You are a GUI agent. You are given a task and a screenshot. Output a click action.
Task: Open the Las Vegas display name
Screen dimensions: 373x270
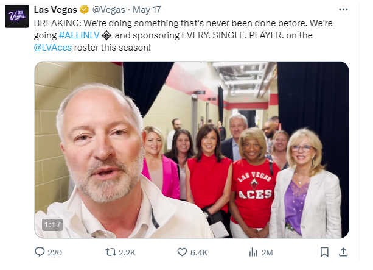pos(55,10)
